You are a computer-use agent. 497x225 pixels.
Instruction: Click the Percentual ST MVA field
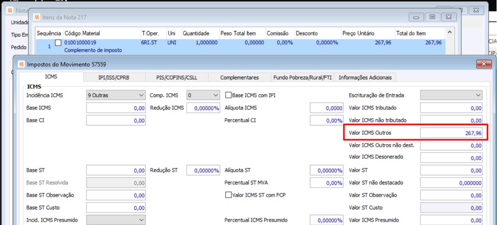click(x=327, y=183)
